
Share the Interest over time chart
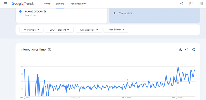pyautogui.click(x=193, y=50)
